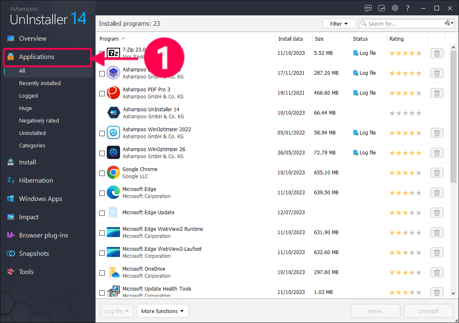This screenshot has height=323, width=459.
Task: Click the help question mark icon
Action: [x=408, y=8]
